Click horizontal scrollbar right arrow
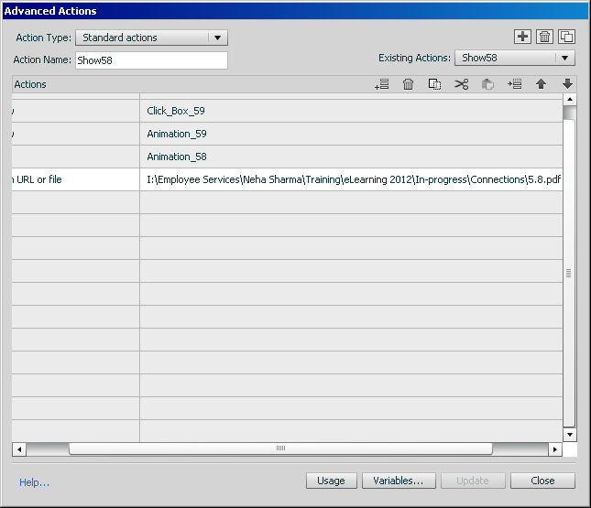Viewport: 591px width, 508px height. 555,449
